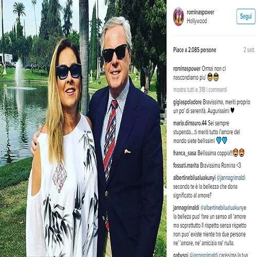Click the blue hearts in maria.dimauro.44 comment
This screenshot has width=257, height=257.
click(x=222, y=140)
